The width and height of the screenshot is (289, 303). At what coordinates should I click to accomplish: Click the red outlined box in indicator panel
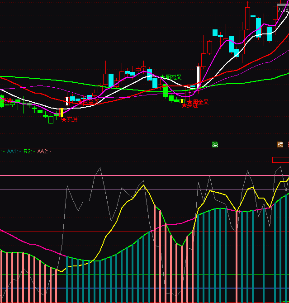pos(280,160)
